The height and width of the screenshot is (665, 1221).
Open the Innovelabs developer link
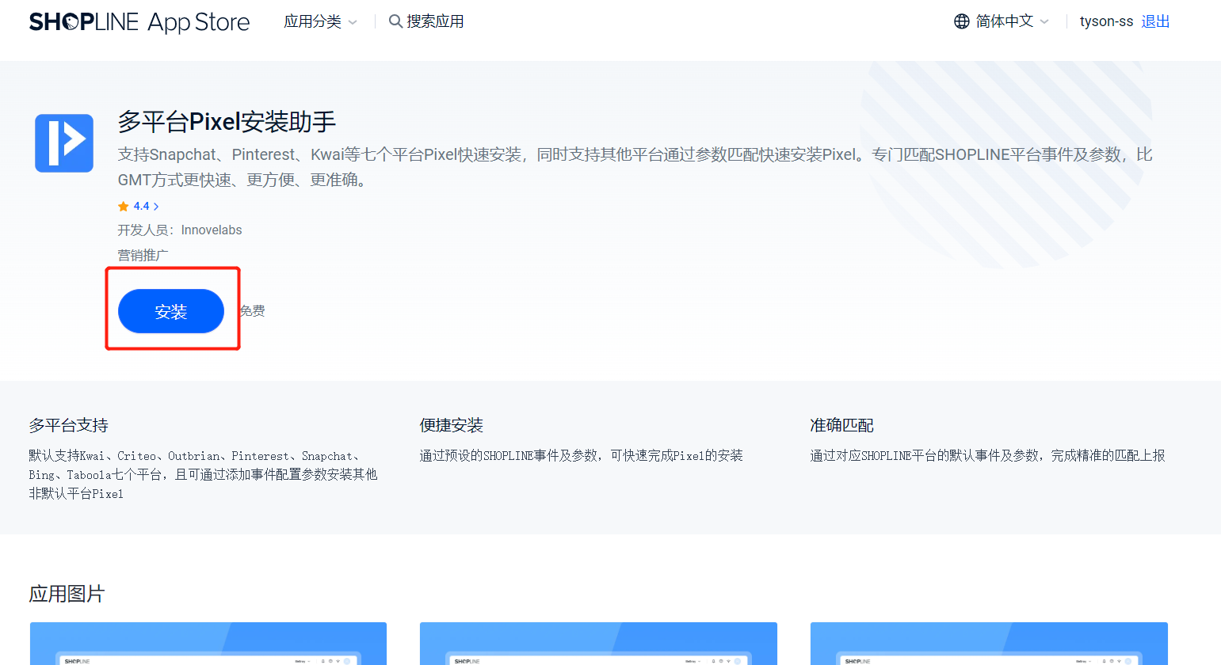(212, 230)
